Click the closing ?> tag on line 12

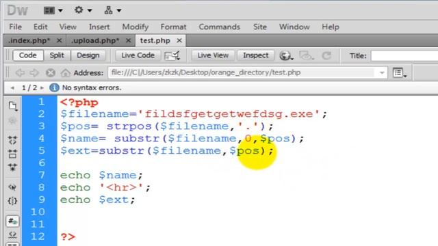tap(68, 237)
